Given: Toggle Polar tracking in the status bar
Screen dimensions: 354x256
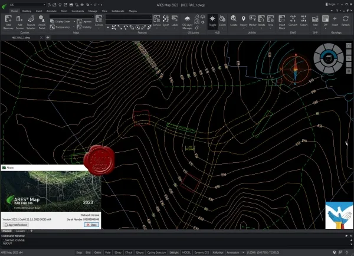Looking at the screenshot, I should pyautogui.click(x=108, y=252).
